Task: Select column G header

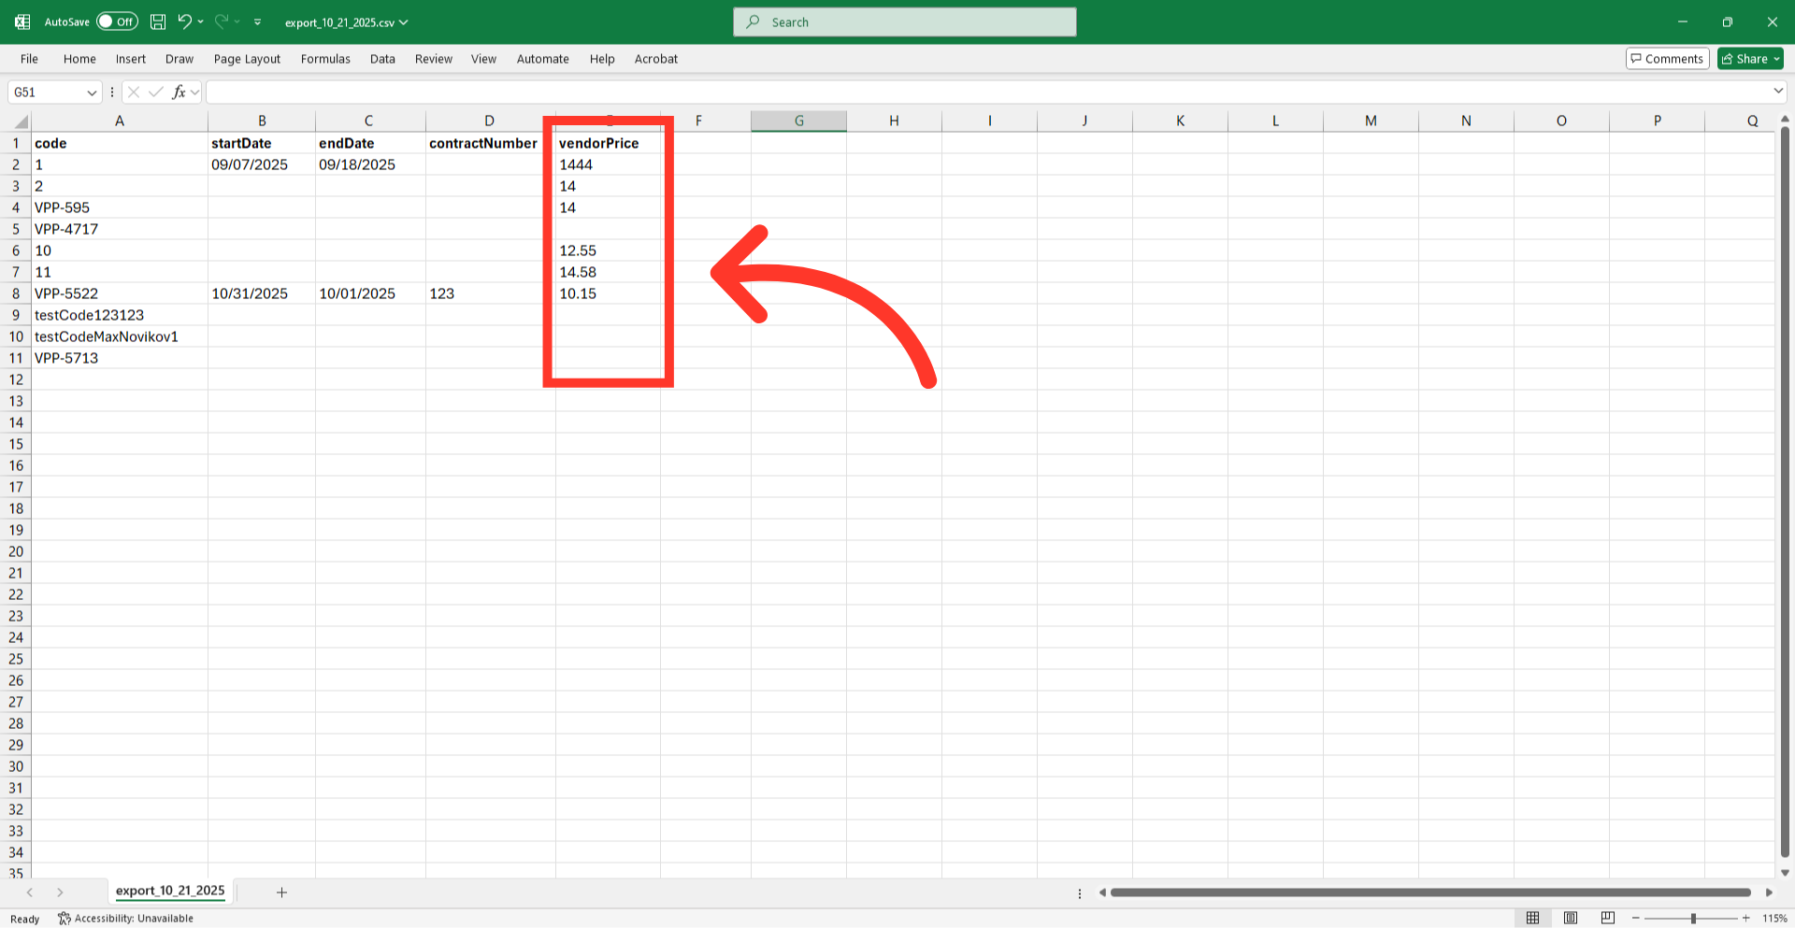Action: click(x=798, y=121)
